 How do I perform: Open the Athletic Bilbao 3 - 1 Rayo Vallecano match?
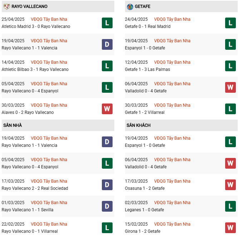[35, 69]
